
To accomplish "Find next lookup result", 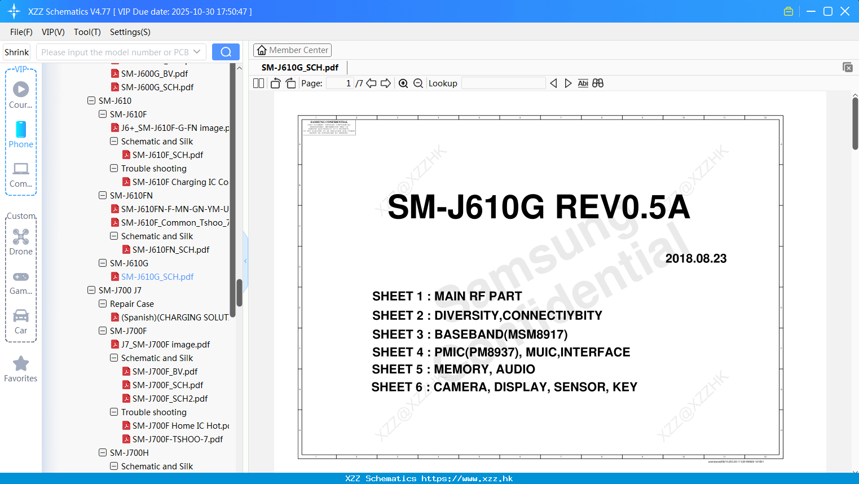I will (x=568, y=83).
